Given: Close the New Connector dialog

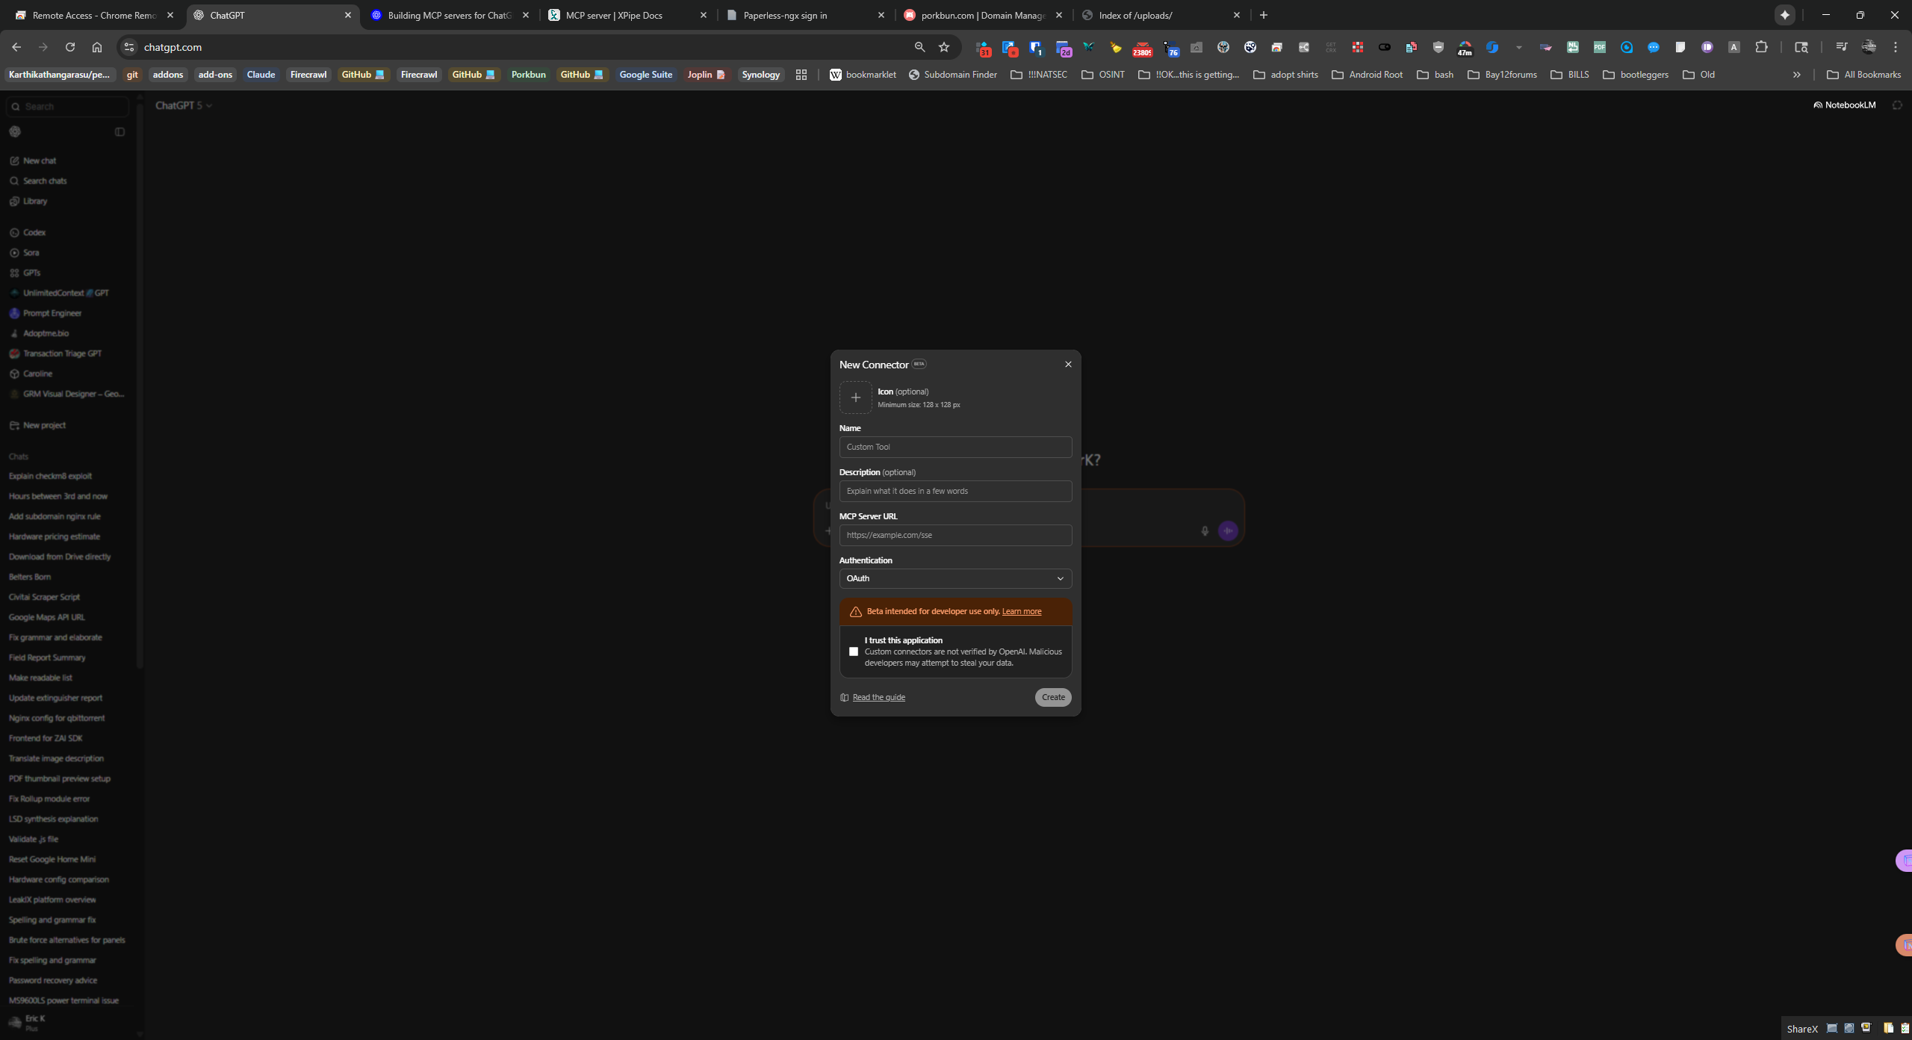Looking at the screenshot, I should coord(1068,365).
